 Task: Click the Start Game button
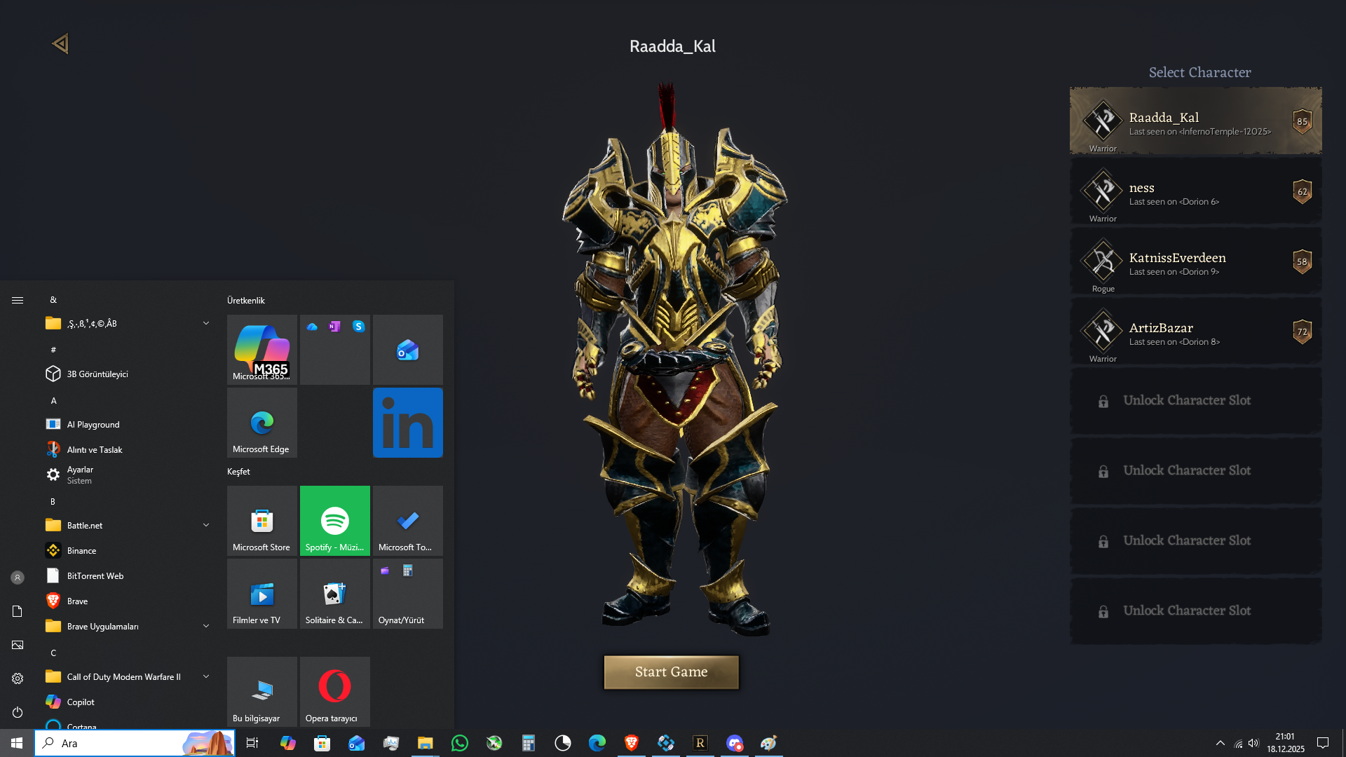671,672
